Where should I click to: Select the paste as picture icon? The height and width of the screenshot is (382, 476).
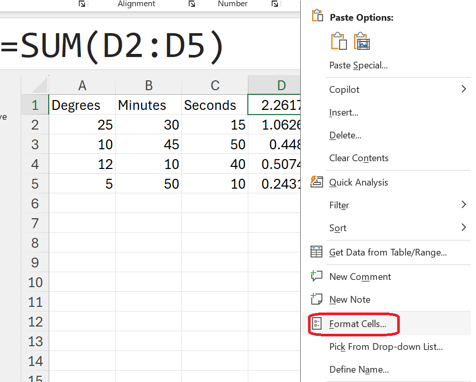point(362,40)
